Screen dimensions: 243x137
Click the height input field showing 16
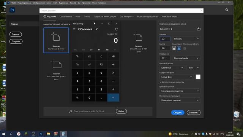(165, 48)
